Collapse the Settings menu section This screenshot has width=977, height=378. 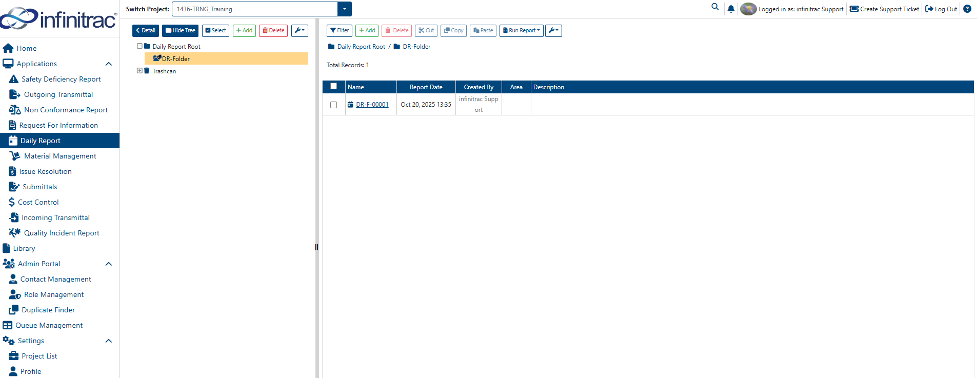109,341
